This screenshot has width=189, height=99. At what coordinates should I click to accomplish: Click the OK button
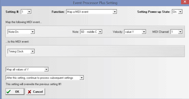[15, 92]
